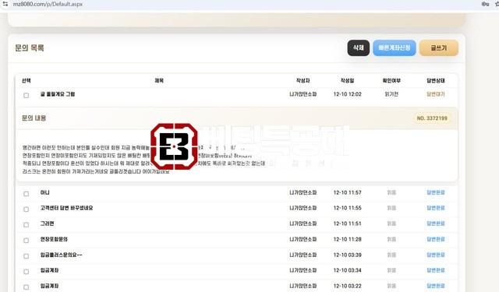This screenshot has height=292, width=499.
Task: Click the 문의 목록 section heading
Action: pyautogui.click(x=30, y=48)
